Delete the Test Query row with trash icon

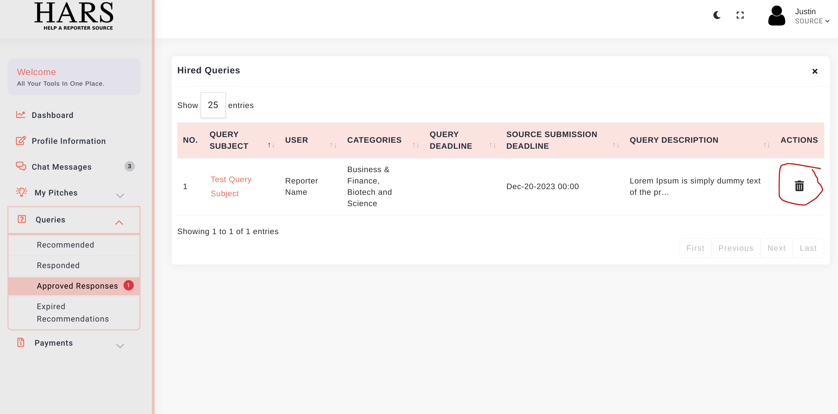click(799, 186)
